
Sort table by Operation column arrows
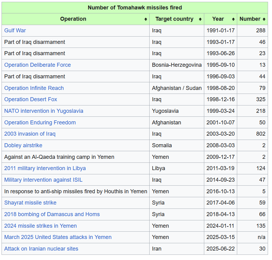146,19
